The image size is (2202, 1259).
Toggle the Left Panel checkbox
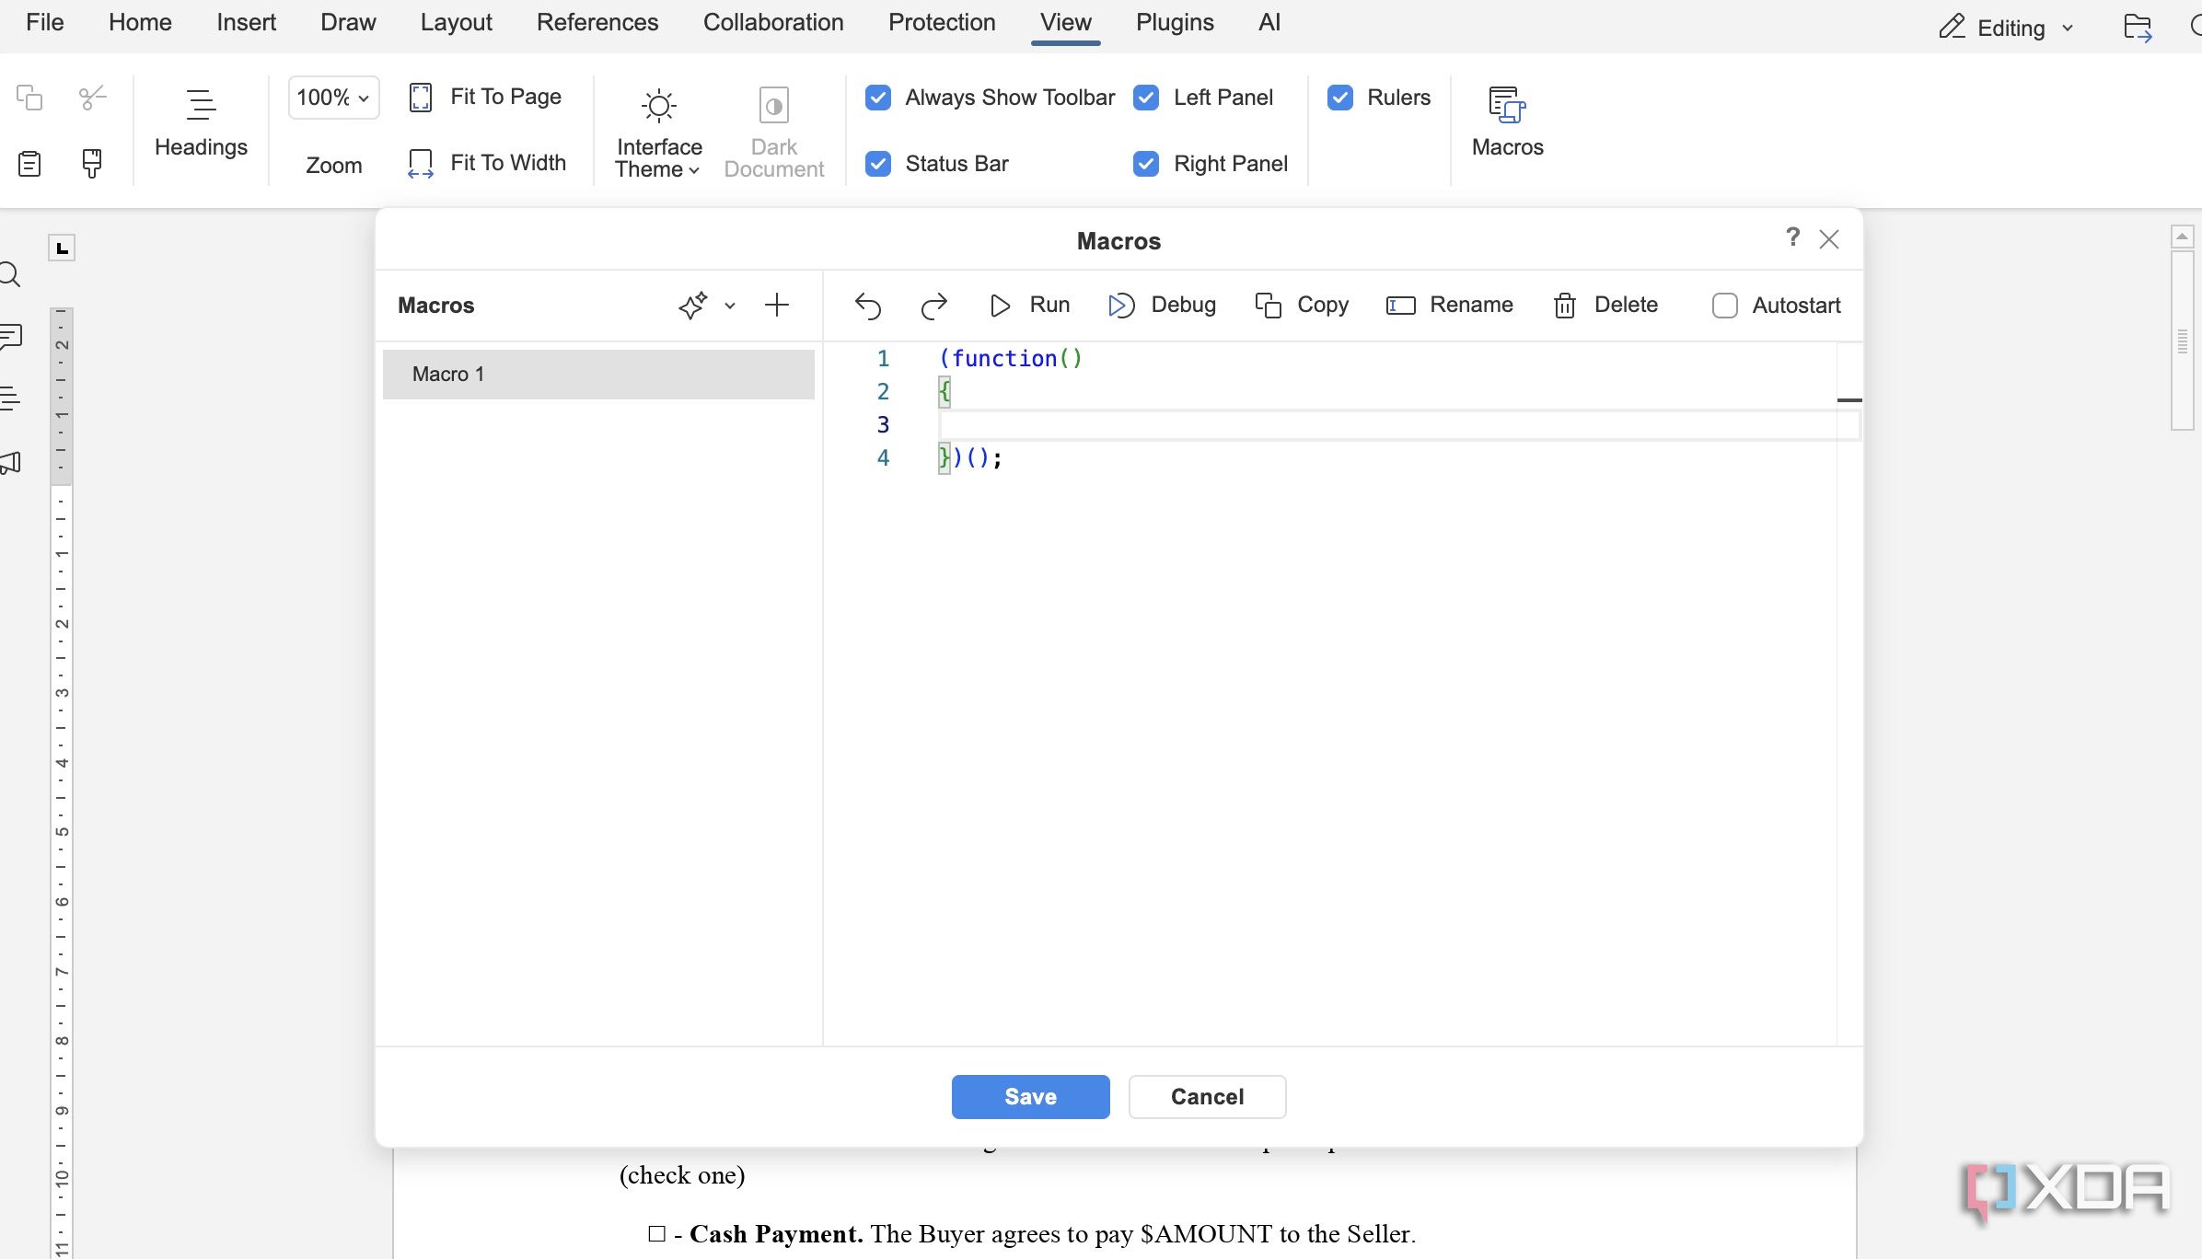1146,98
